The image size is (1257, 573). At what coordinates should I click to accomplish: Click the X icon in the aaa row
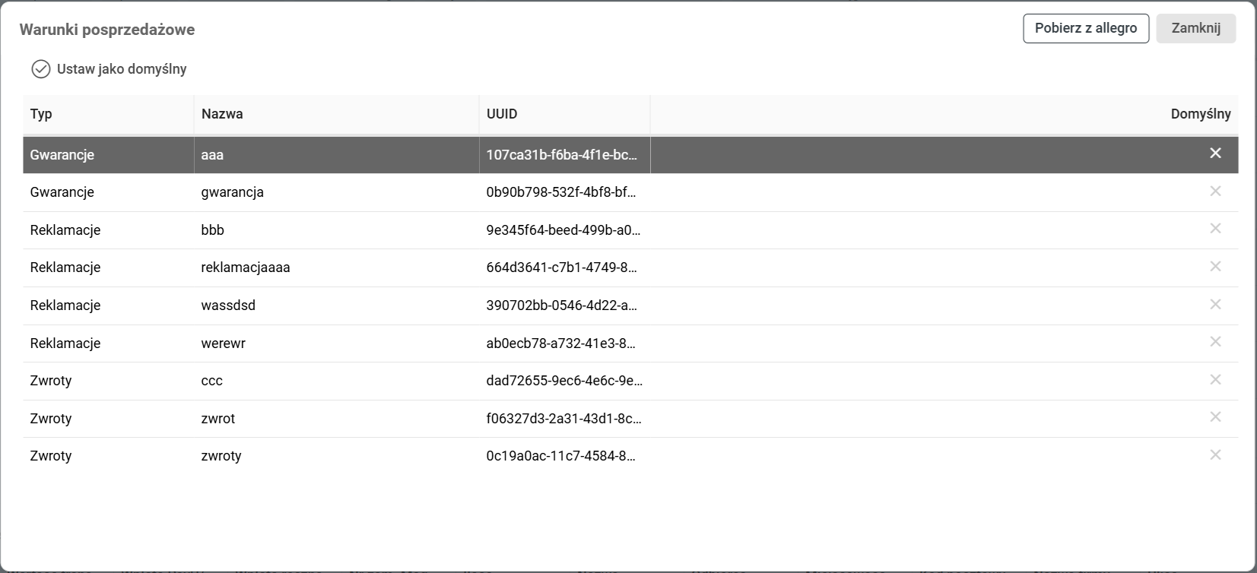click(x=1215, y=154)
